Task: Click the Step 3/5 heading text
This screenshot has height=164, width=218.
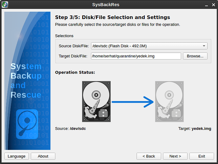Action: (x=112, y=17)
